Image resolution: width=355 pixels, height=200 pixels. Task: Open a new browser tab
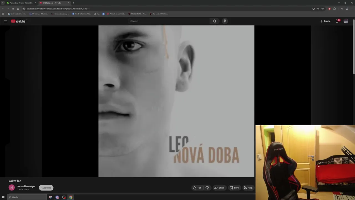click(73, 3)
